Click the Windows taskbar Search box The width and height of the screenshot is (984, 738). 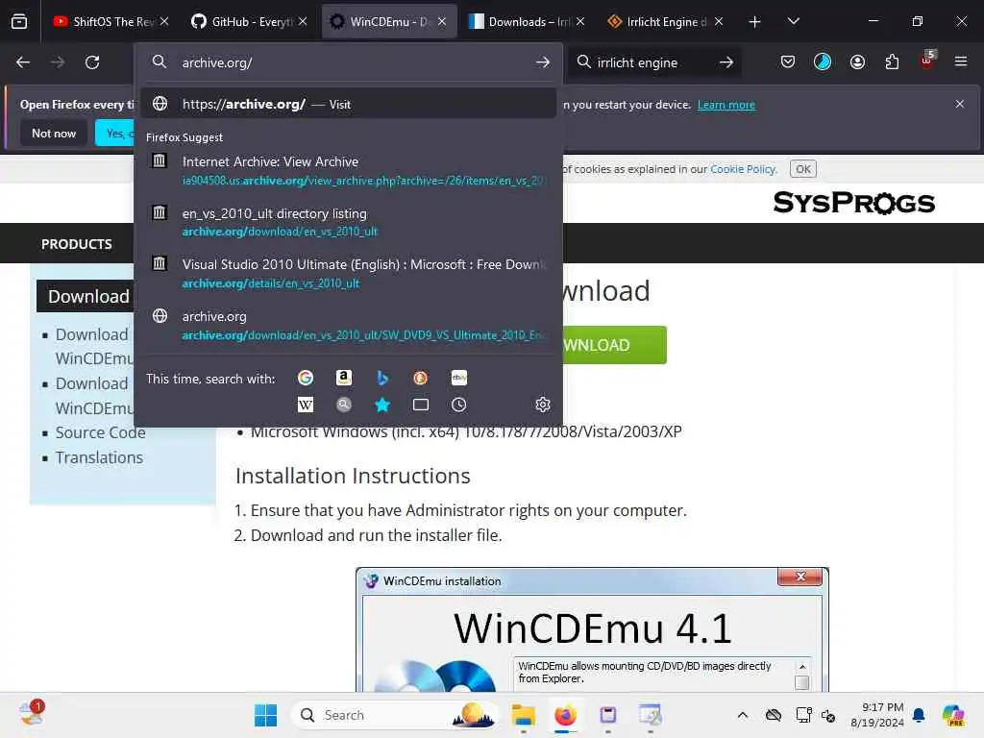[395, 715]
